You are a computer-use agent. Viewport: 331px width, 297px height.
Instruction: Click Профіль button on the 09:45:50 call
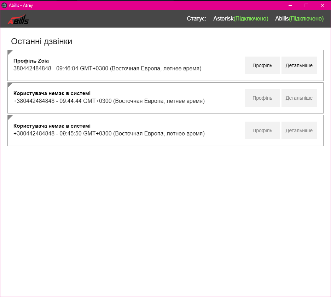click(262, 130)
